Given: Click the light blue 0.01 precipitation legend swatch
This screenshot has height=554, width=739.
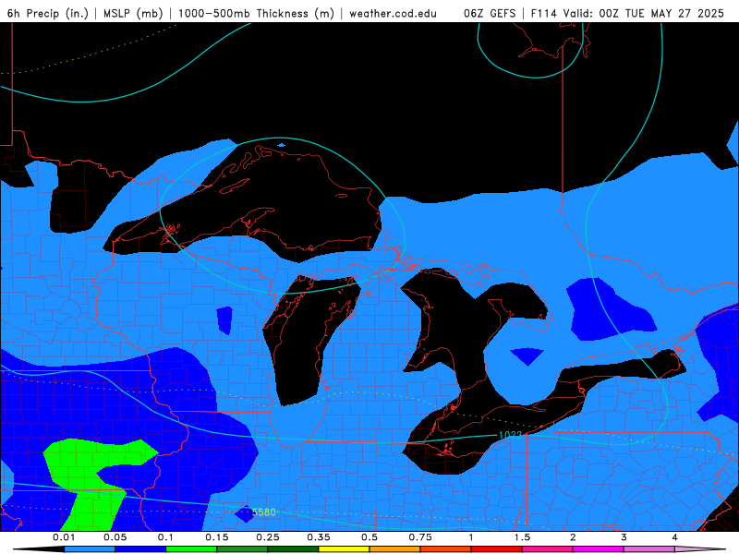Looking at the screenshot, I should pyautogui.click(x=90, y=549).
